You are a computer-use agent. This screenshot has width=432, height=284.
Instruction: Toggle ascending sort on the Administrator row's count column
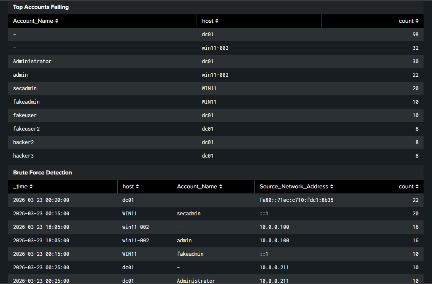[x=416, y=61]
